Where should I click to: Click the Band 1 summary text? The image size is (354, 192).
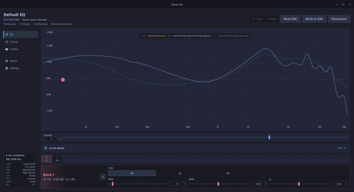tap(59, 179)
